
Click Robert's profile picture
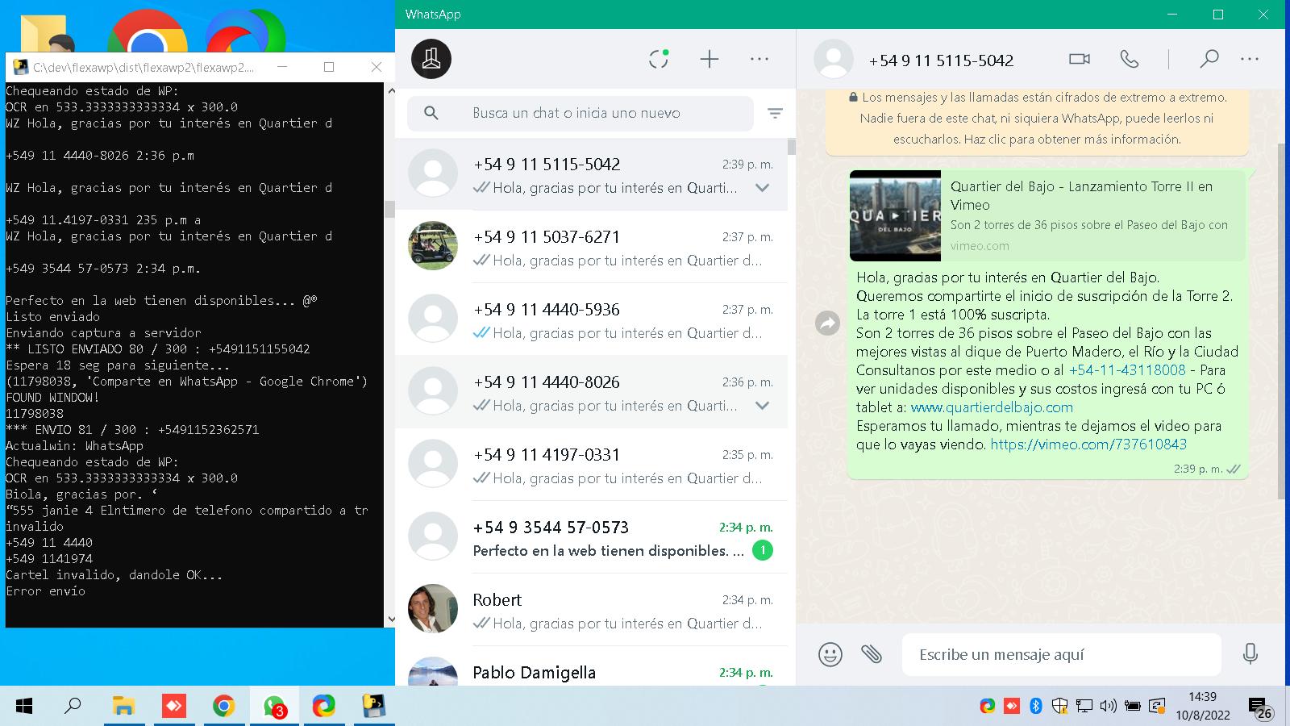(433, 608)
